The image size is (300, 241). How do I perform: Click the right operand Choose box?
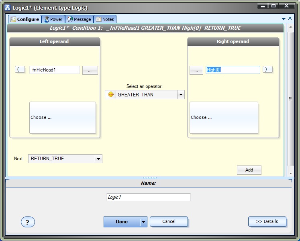pos(224,118)
